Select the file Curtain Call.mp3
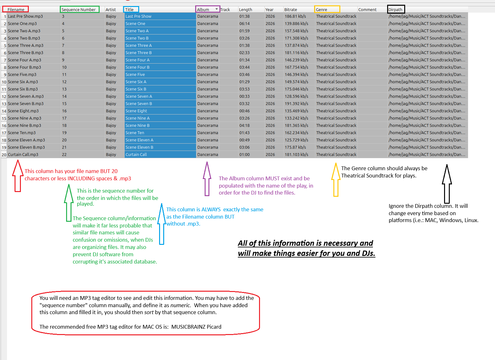Image resolution: width=495 pixels, height=360 pixels. 23,154
